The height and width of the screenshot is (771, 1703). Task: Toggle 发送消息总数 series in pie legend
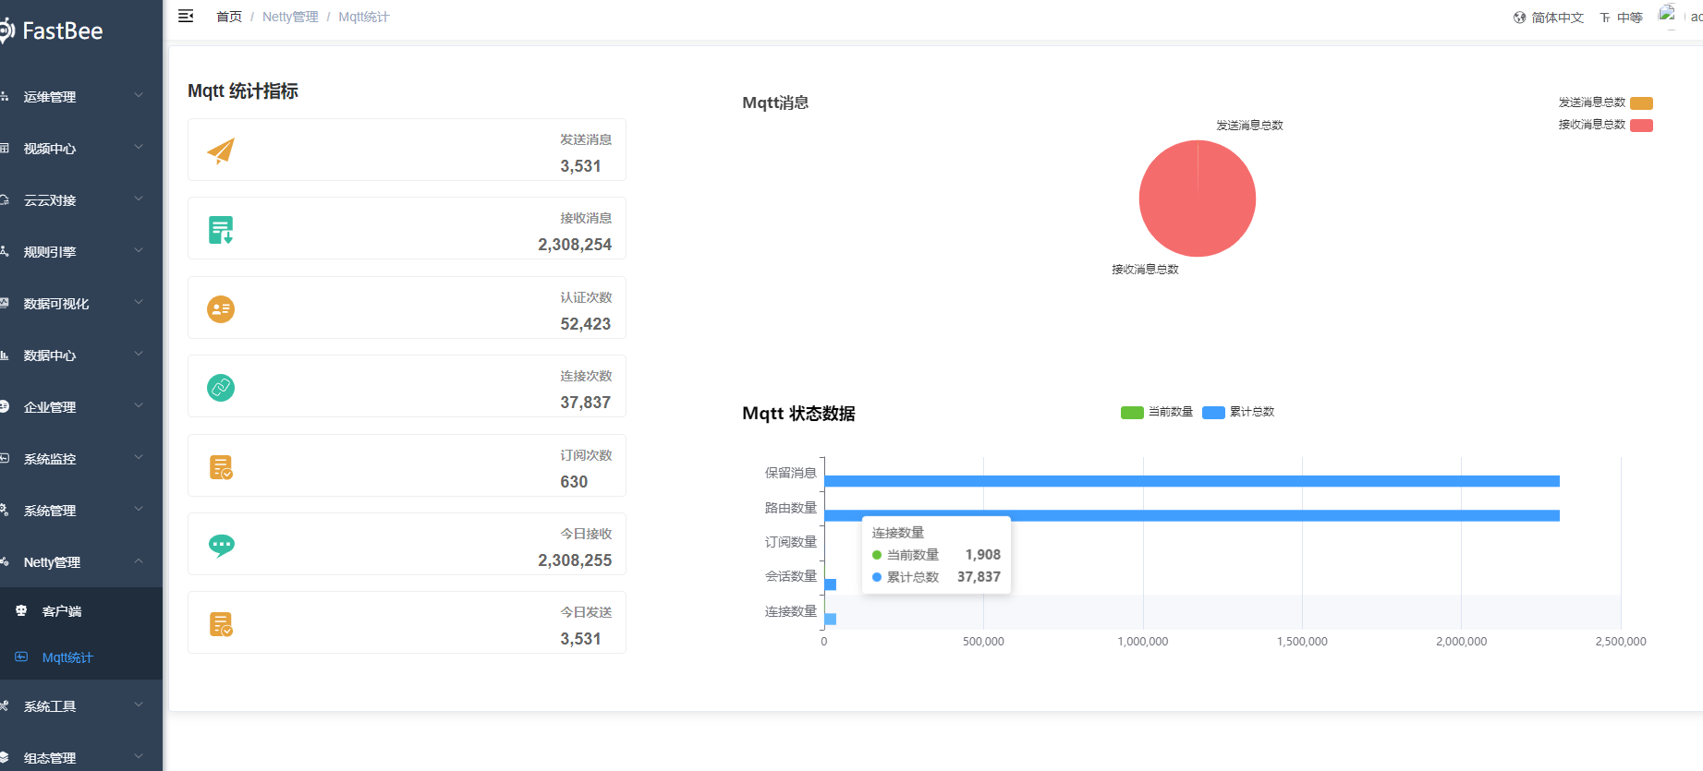(1605, 102)
